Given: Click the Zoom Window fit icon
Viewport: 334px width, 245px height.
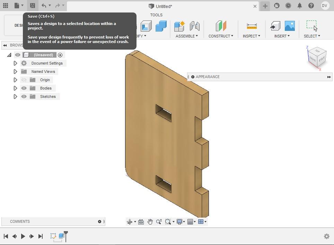Looking at the screenshot, I should [168, 222].
